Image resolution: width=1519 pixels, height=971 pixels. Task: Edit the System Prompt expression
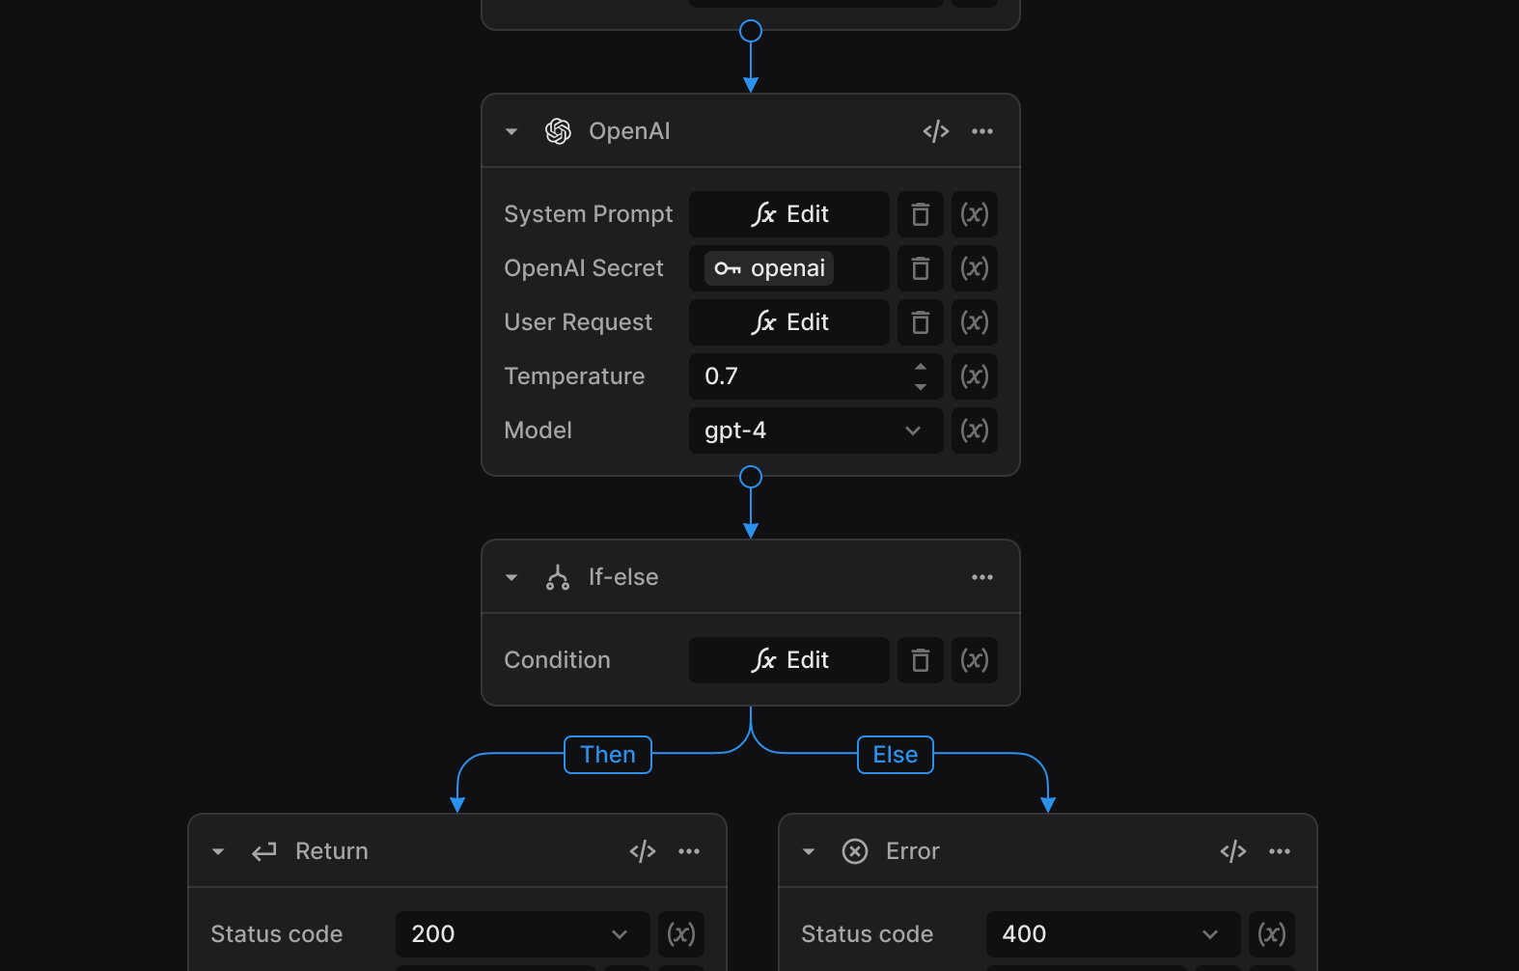point(789,214)
